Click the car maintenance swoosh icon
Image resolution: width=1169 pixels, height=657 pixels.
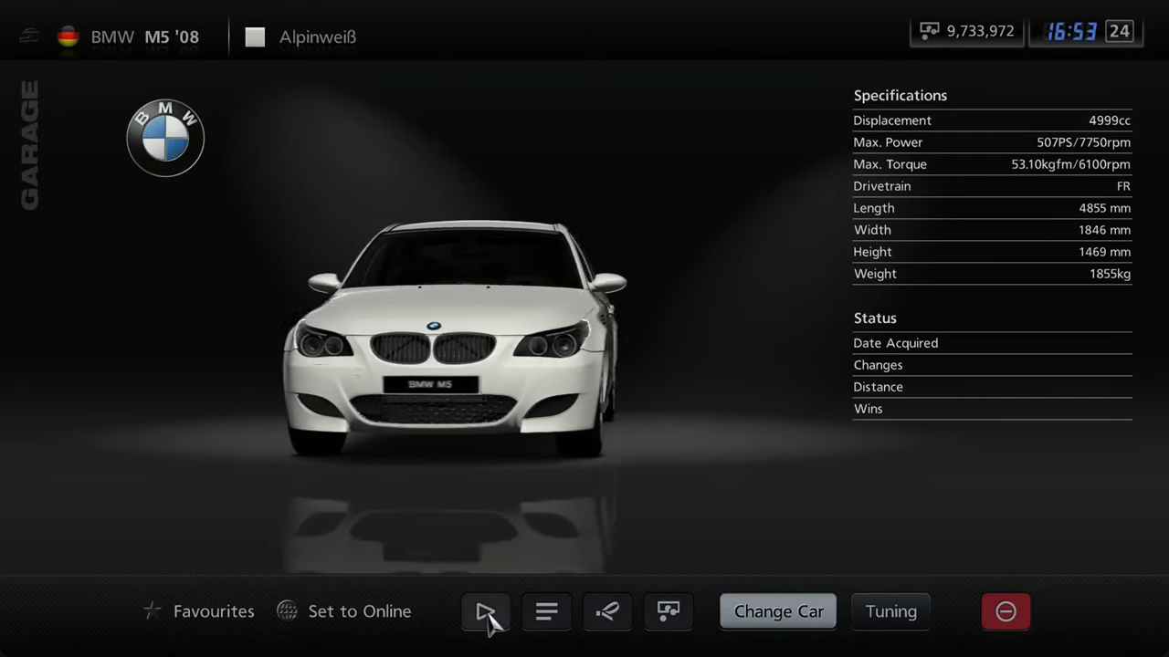[x=607, y=611]
